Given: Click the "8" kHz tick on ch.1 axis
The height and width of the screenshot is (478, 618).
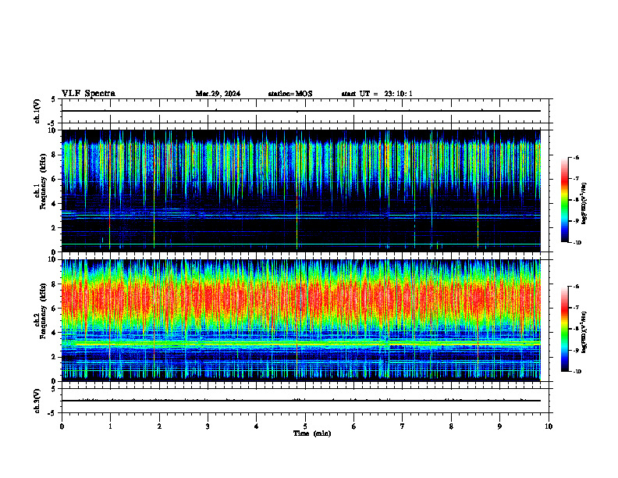Looking at the screenshot, I should point(55,155).
